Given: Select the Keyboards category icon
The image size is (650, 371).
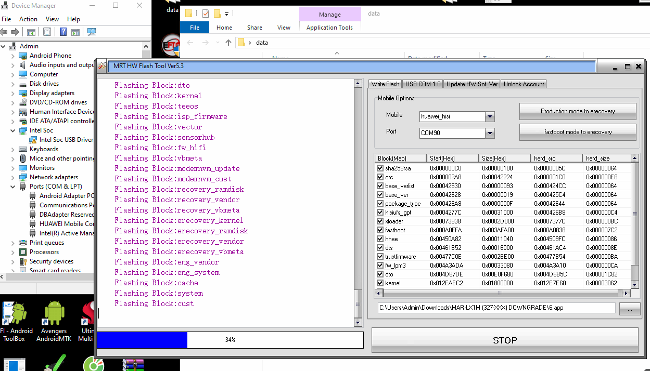Looking at the screenshot, I should point(23,149).
